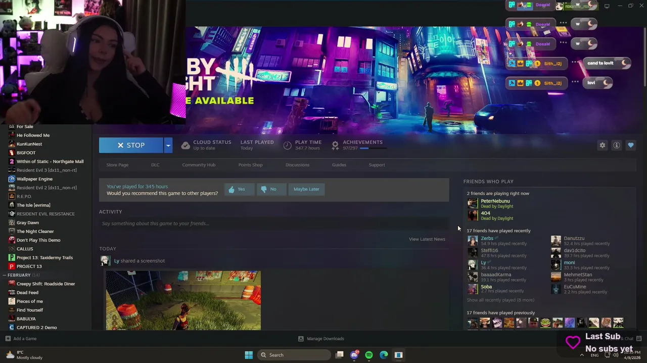Click PROJECT 13 red icon in library
Screen dimensions: 647x363
[x=12, y=266]
